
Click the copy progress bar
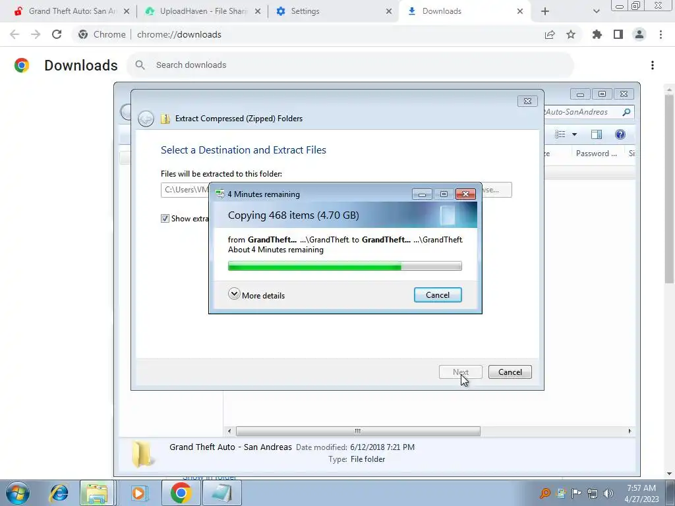point(345,266)
